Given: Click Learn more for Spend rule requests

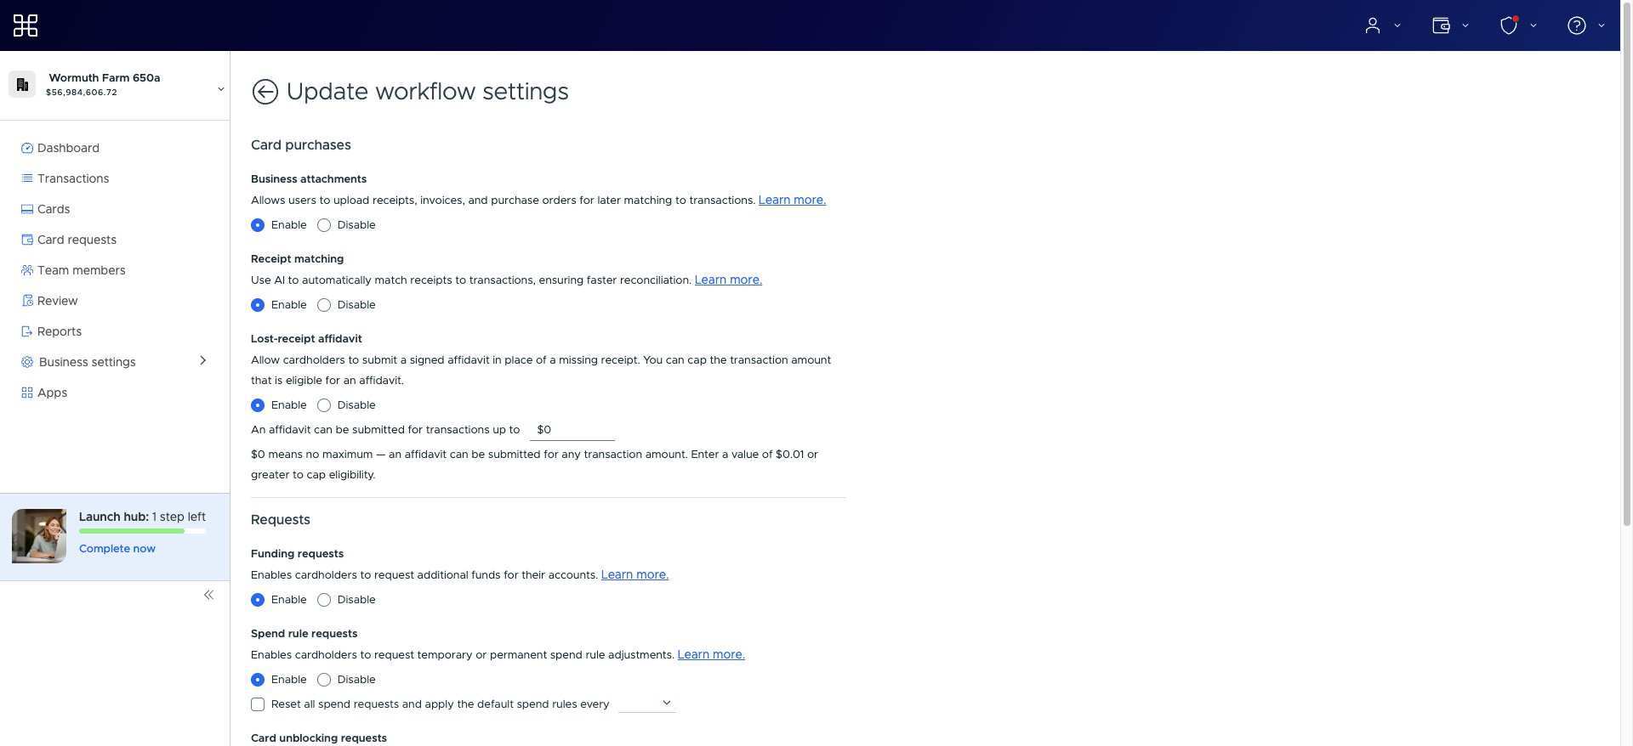Looking at the screenshot, I should click(x=711, y=655).
